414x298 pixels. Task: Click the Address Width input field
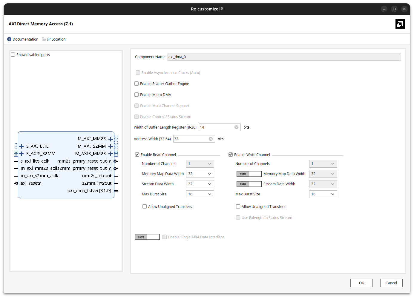click(x=194, y=139)
